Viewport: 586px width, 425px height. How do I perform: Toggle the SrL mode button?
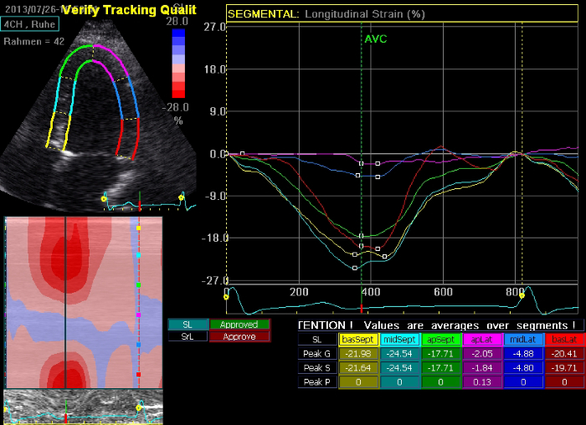(188, 336)
